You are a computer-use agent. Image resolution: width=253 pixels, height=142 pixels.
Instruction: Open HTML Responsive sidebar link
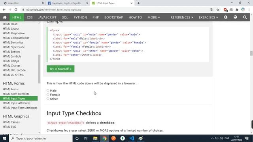14,33
